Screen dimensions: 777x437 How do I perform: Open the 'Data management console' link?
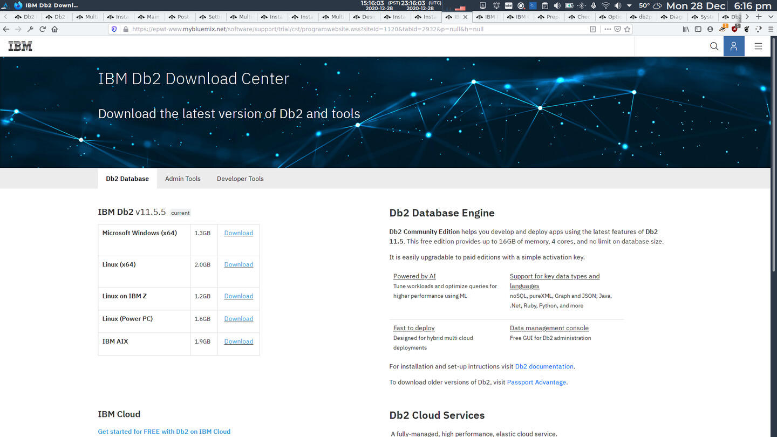tap(549, 328)
